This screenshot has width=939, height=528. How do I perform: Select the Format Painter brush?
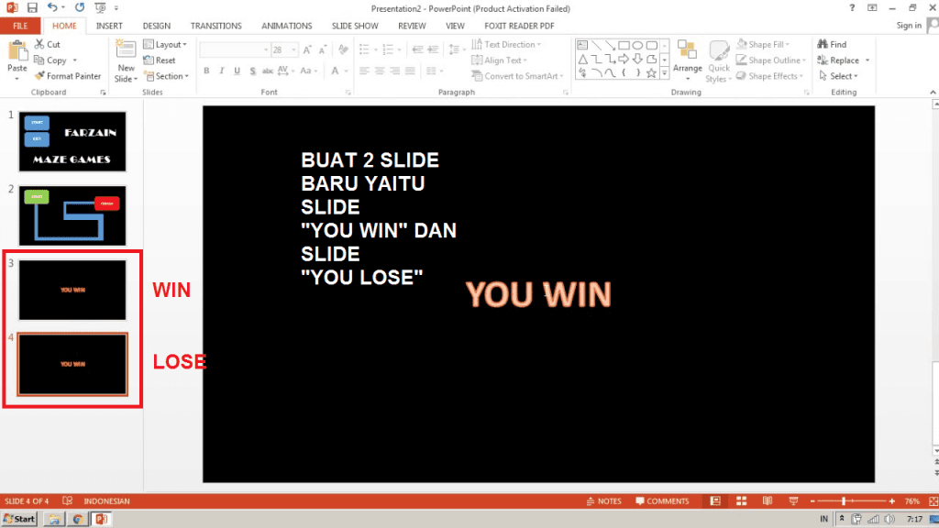tap(39, 76)
